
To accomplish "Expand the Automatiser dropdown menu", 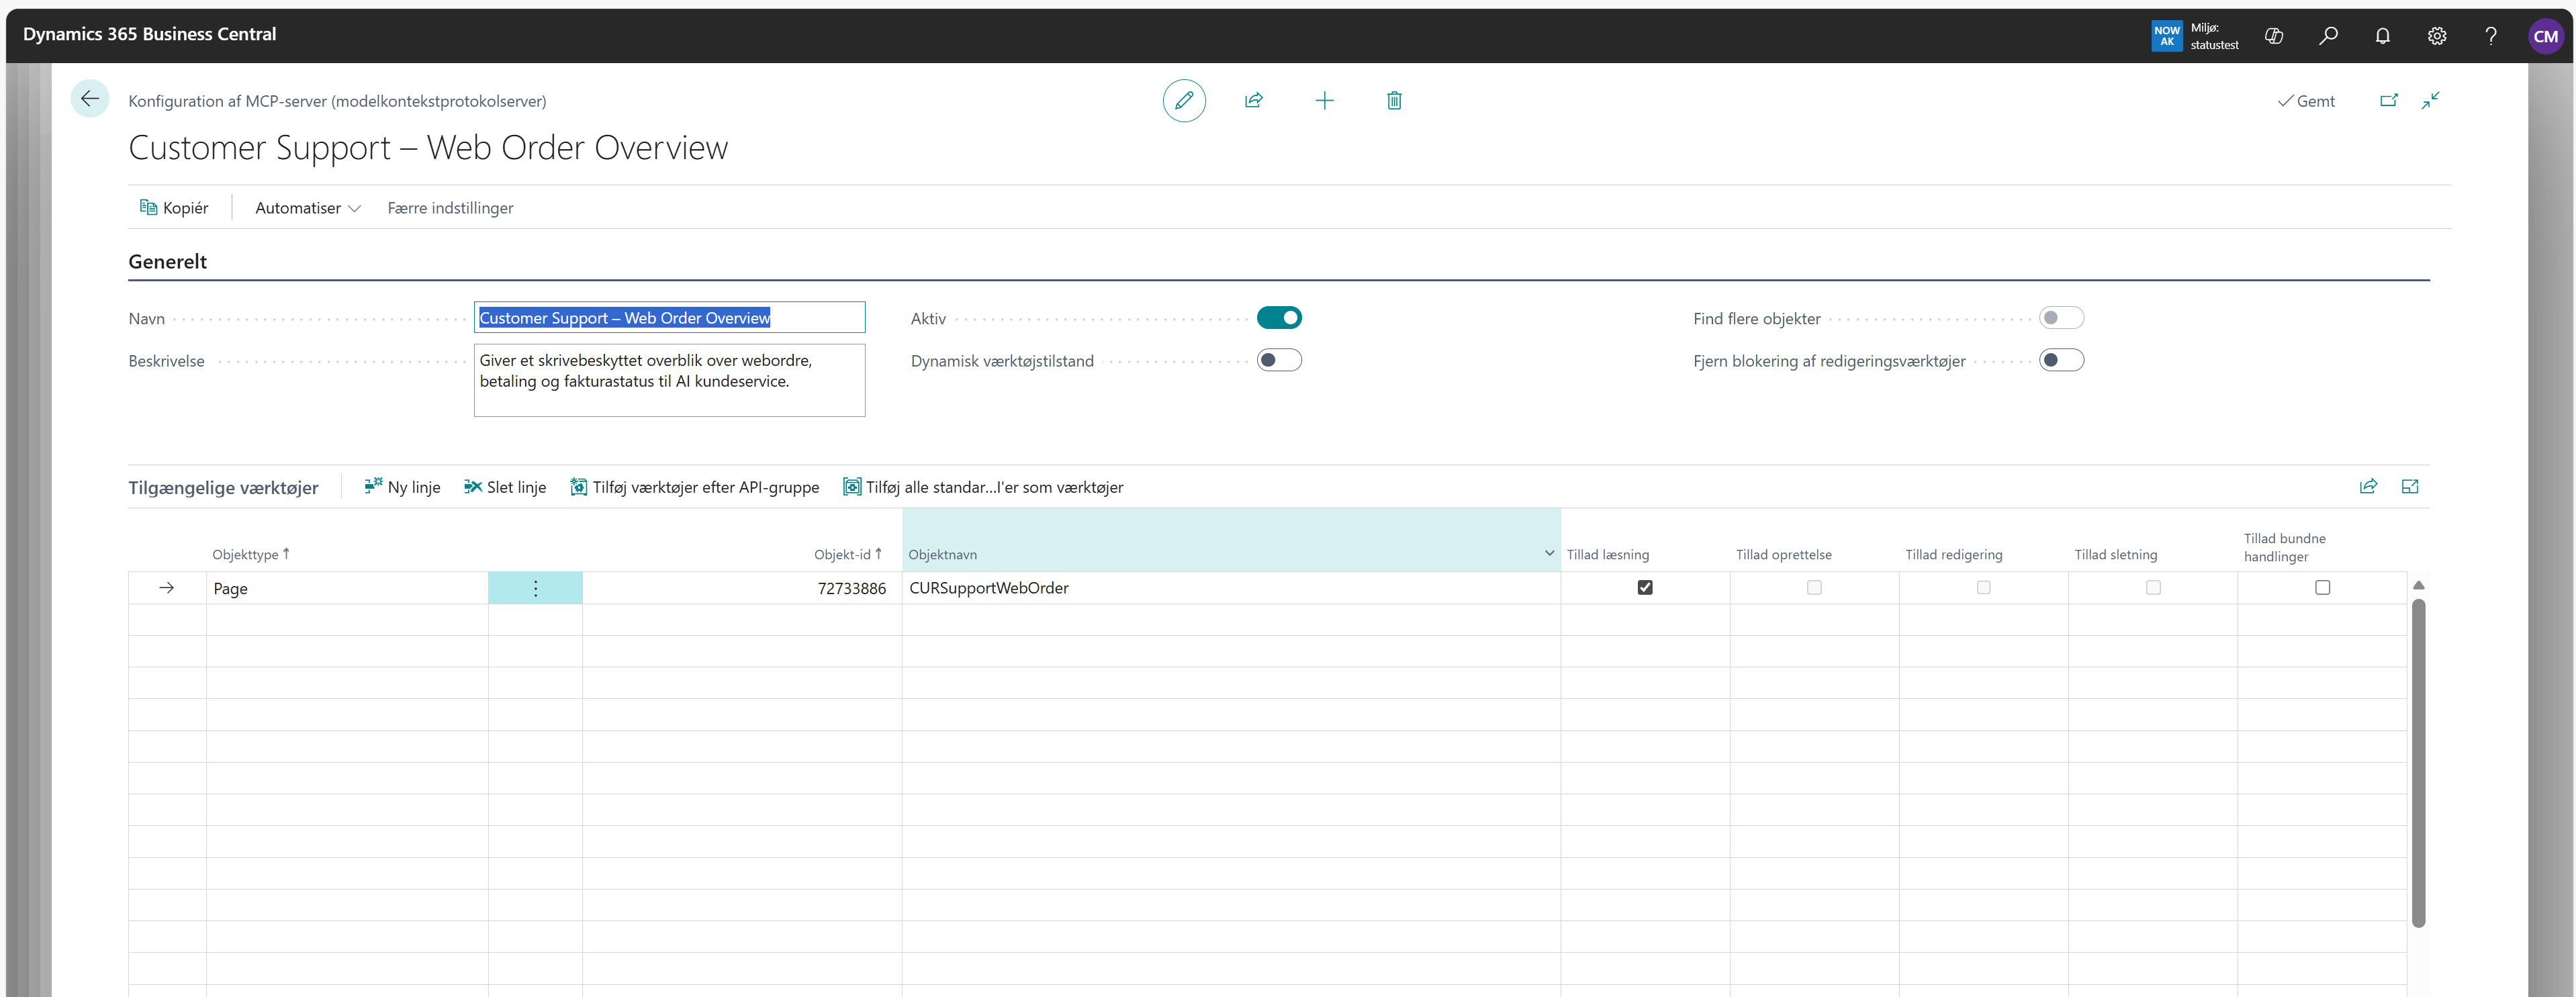I will tap(307, 208).
